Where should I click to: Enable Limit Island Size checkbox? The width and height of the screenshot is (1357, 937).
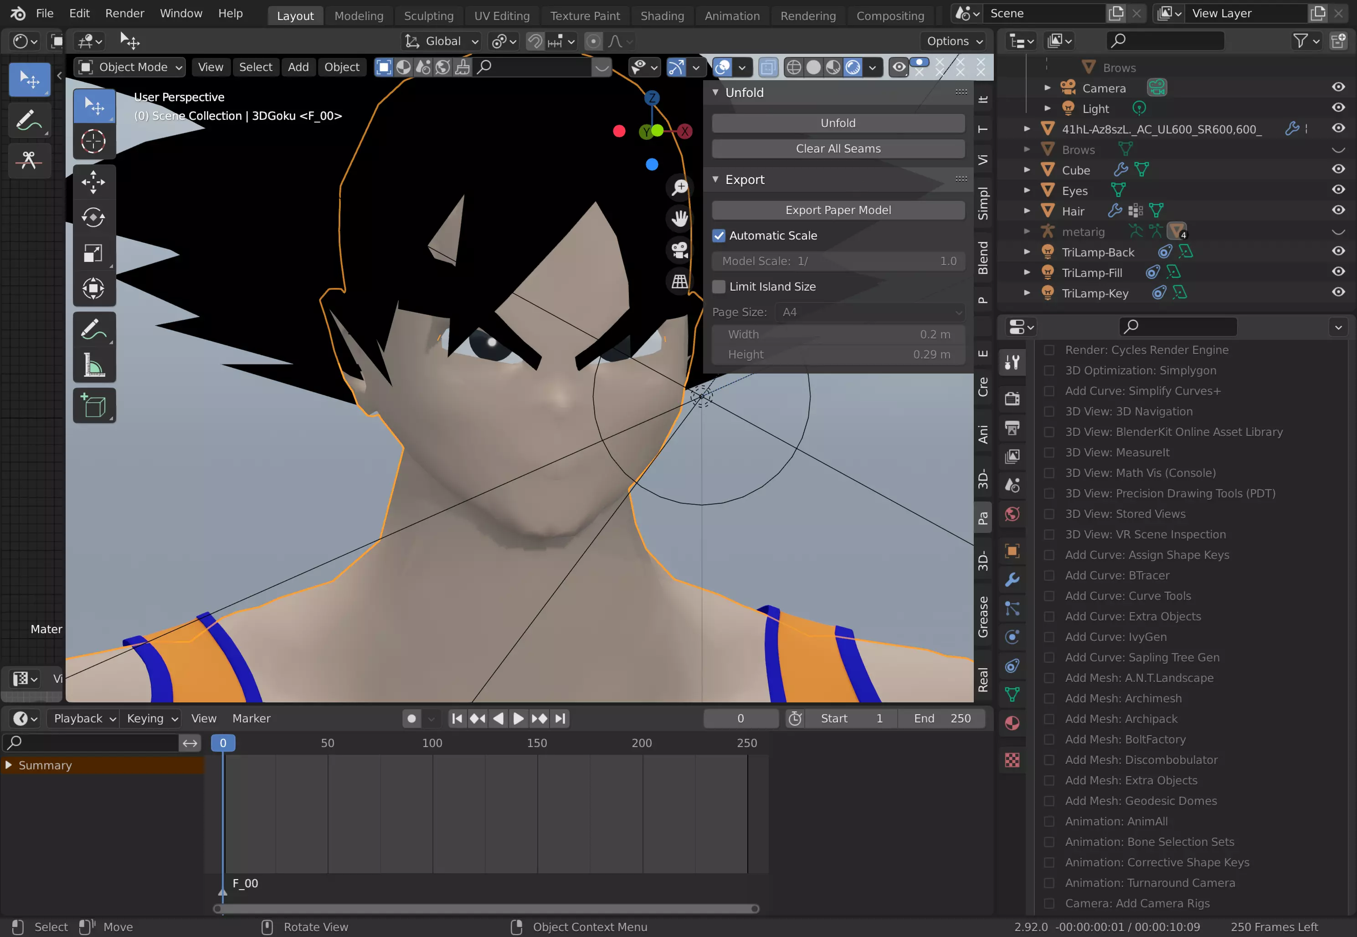click(719, 287)
